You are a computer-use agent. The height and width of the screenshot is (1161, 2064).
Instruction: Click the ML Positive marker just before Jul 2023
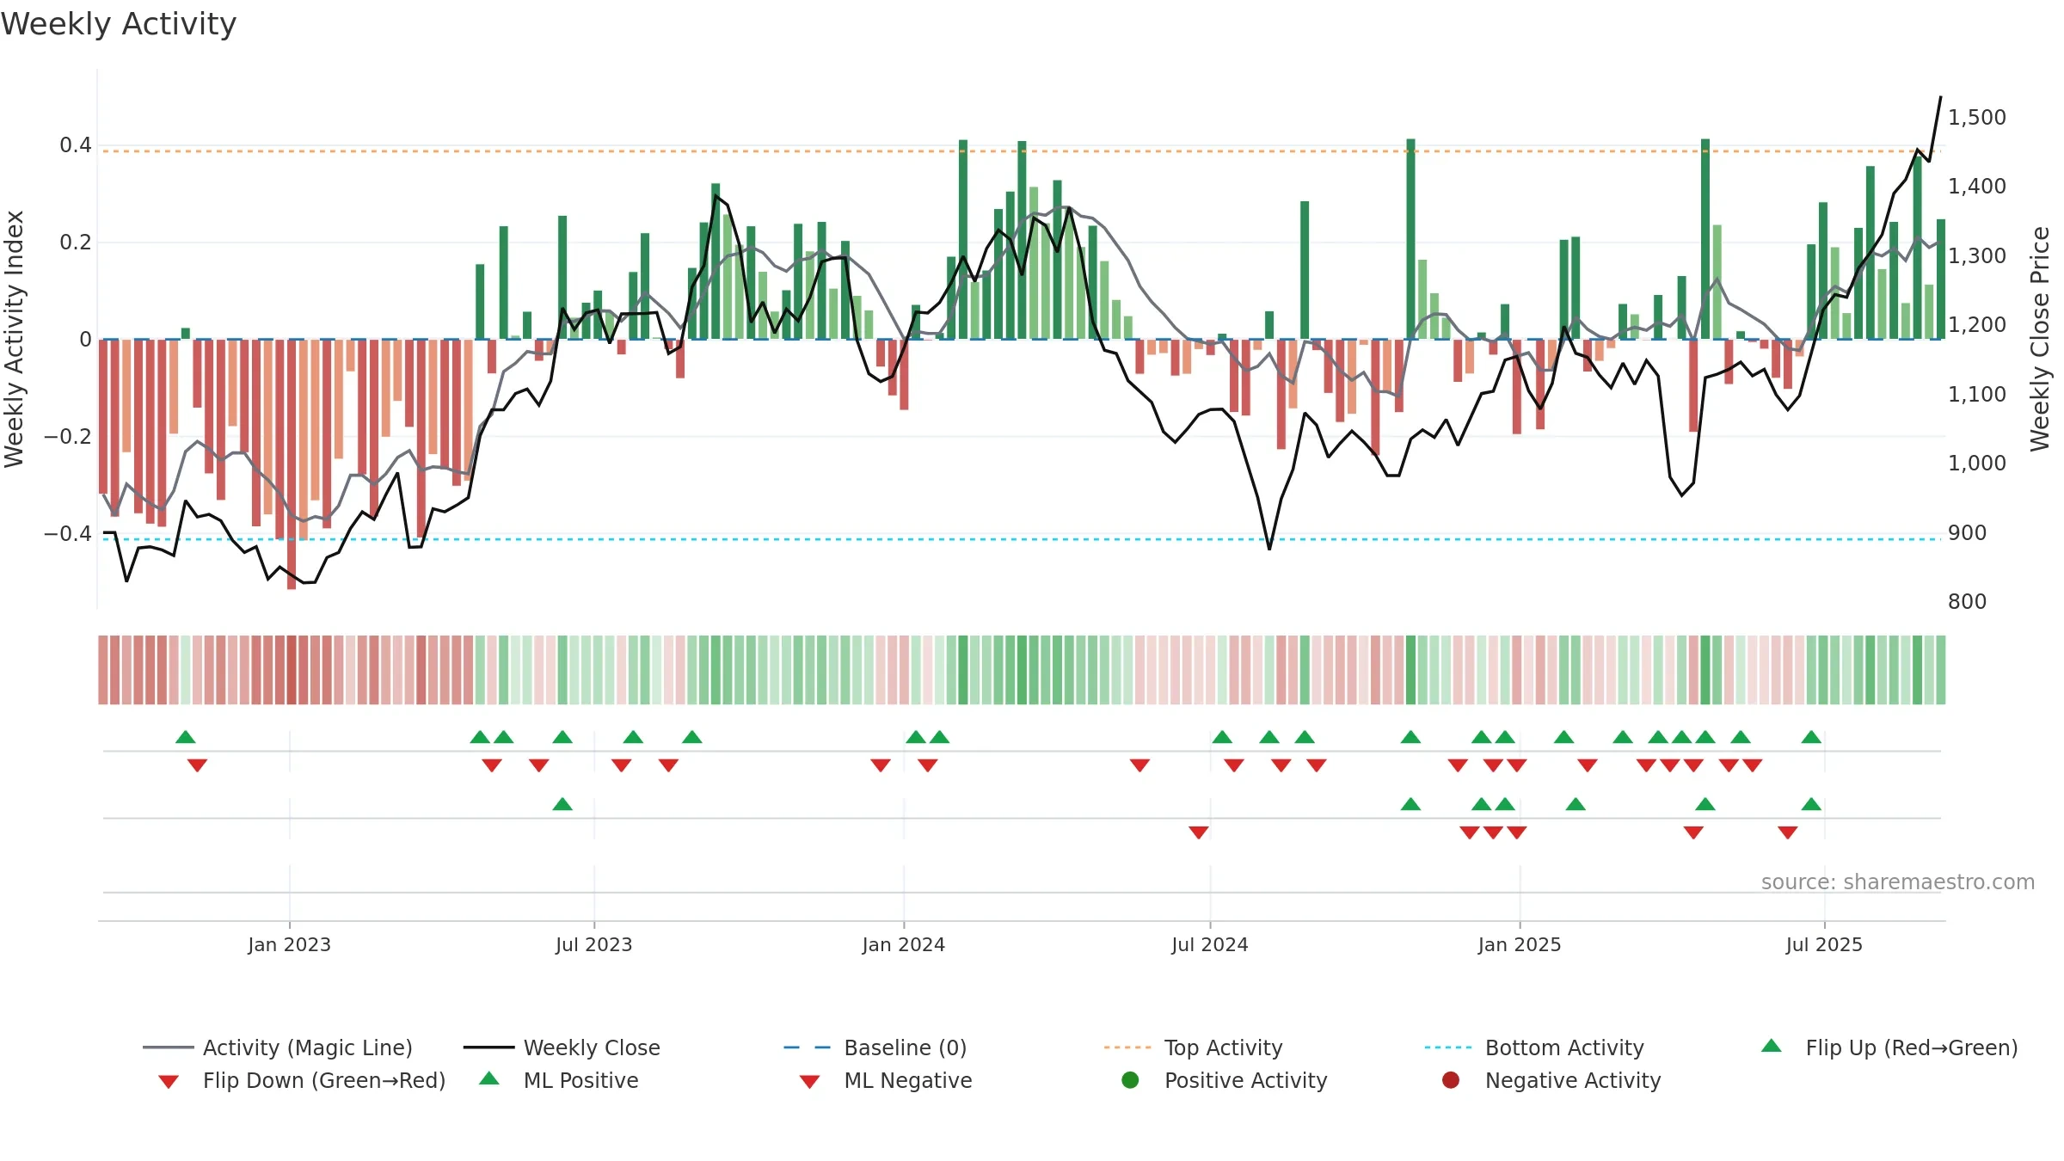562,804
